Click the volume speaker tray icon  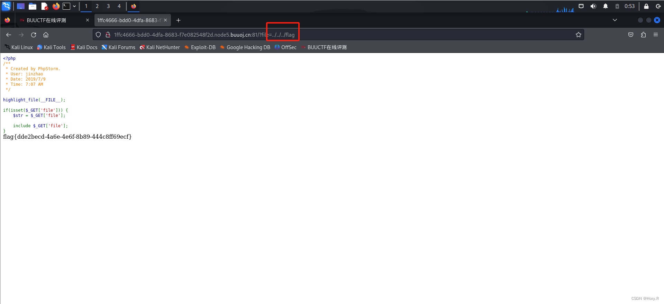593,6
